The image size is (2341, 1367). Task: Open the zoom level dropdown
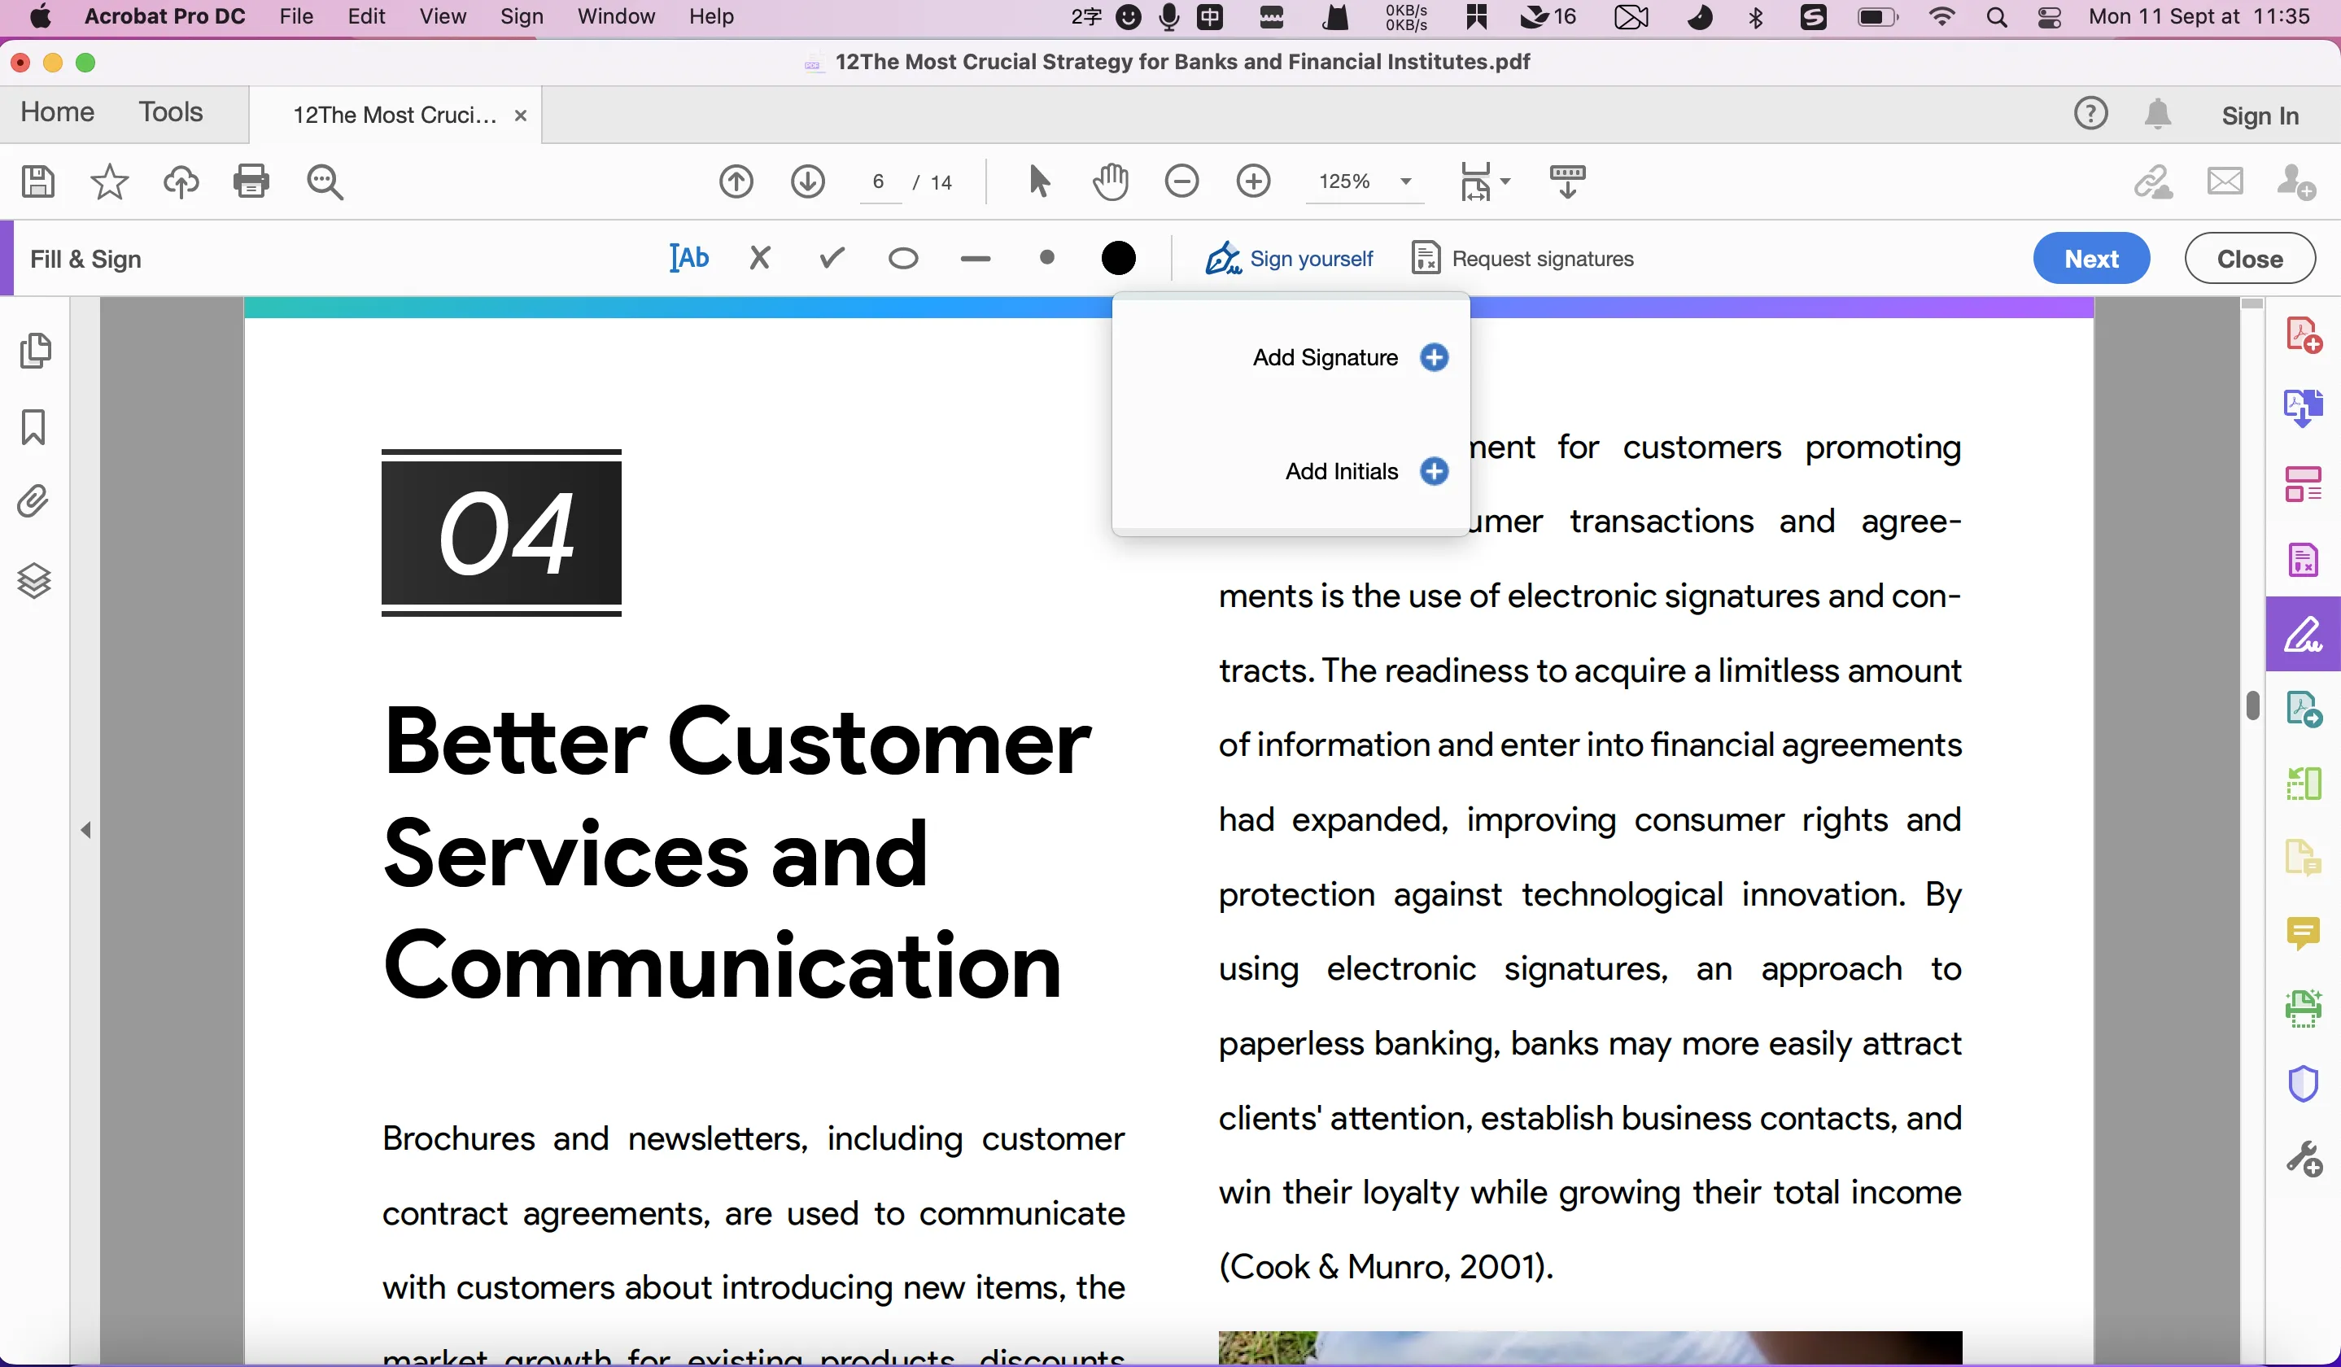coord(1405,181)
